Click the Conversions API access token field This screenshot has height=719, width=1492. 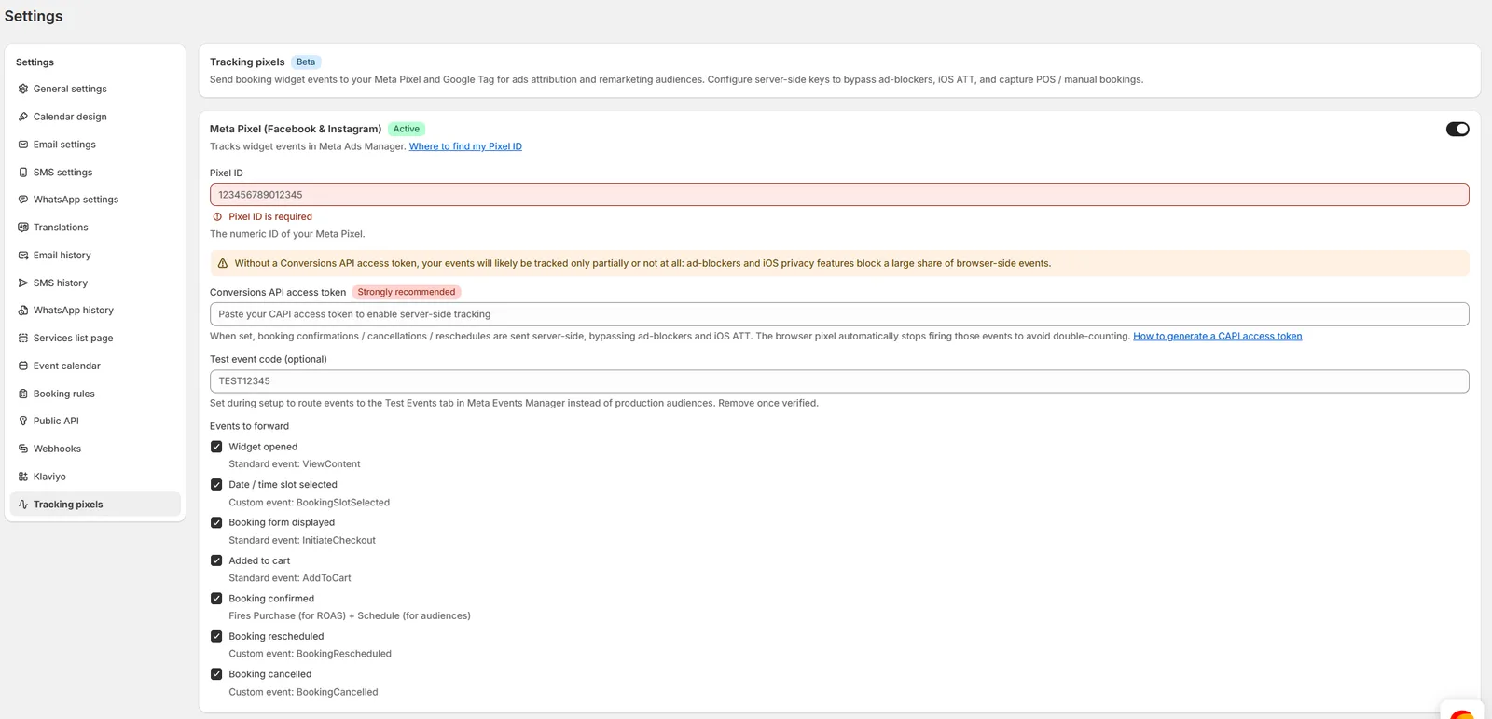tap(839, 314)
